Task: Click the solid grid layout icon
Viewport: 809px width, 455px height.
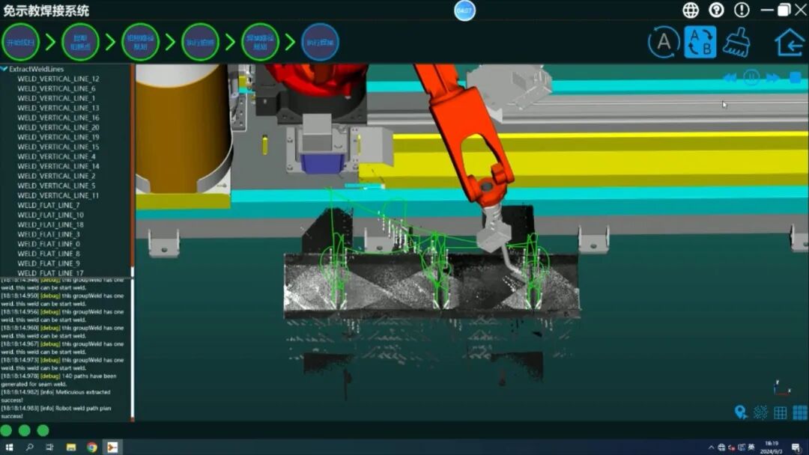Action: (x=799, y=412)
